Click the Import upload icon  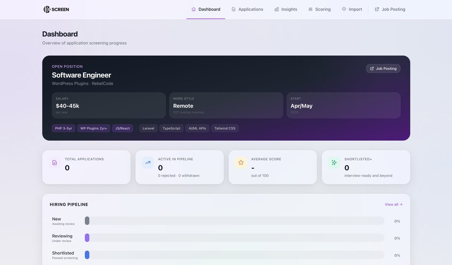click(343, 9)
